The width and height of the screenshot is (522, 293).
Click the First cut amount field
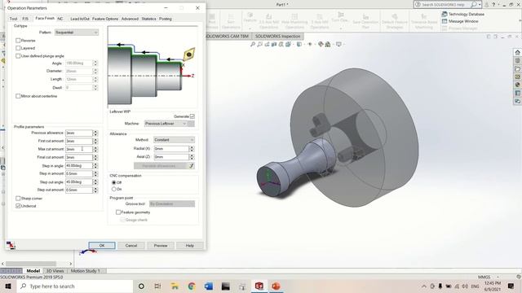pyautogui.click(x=79, y=141)
